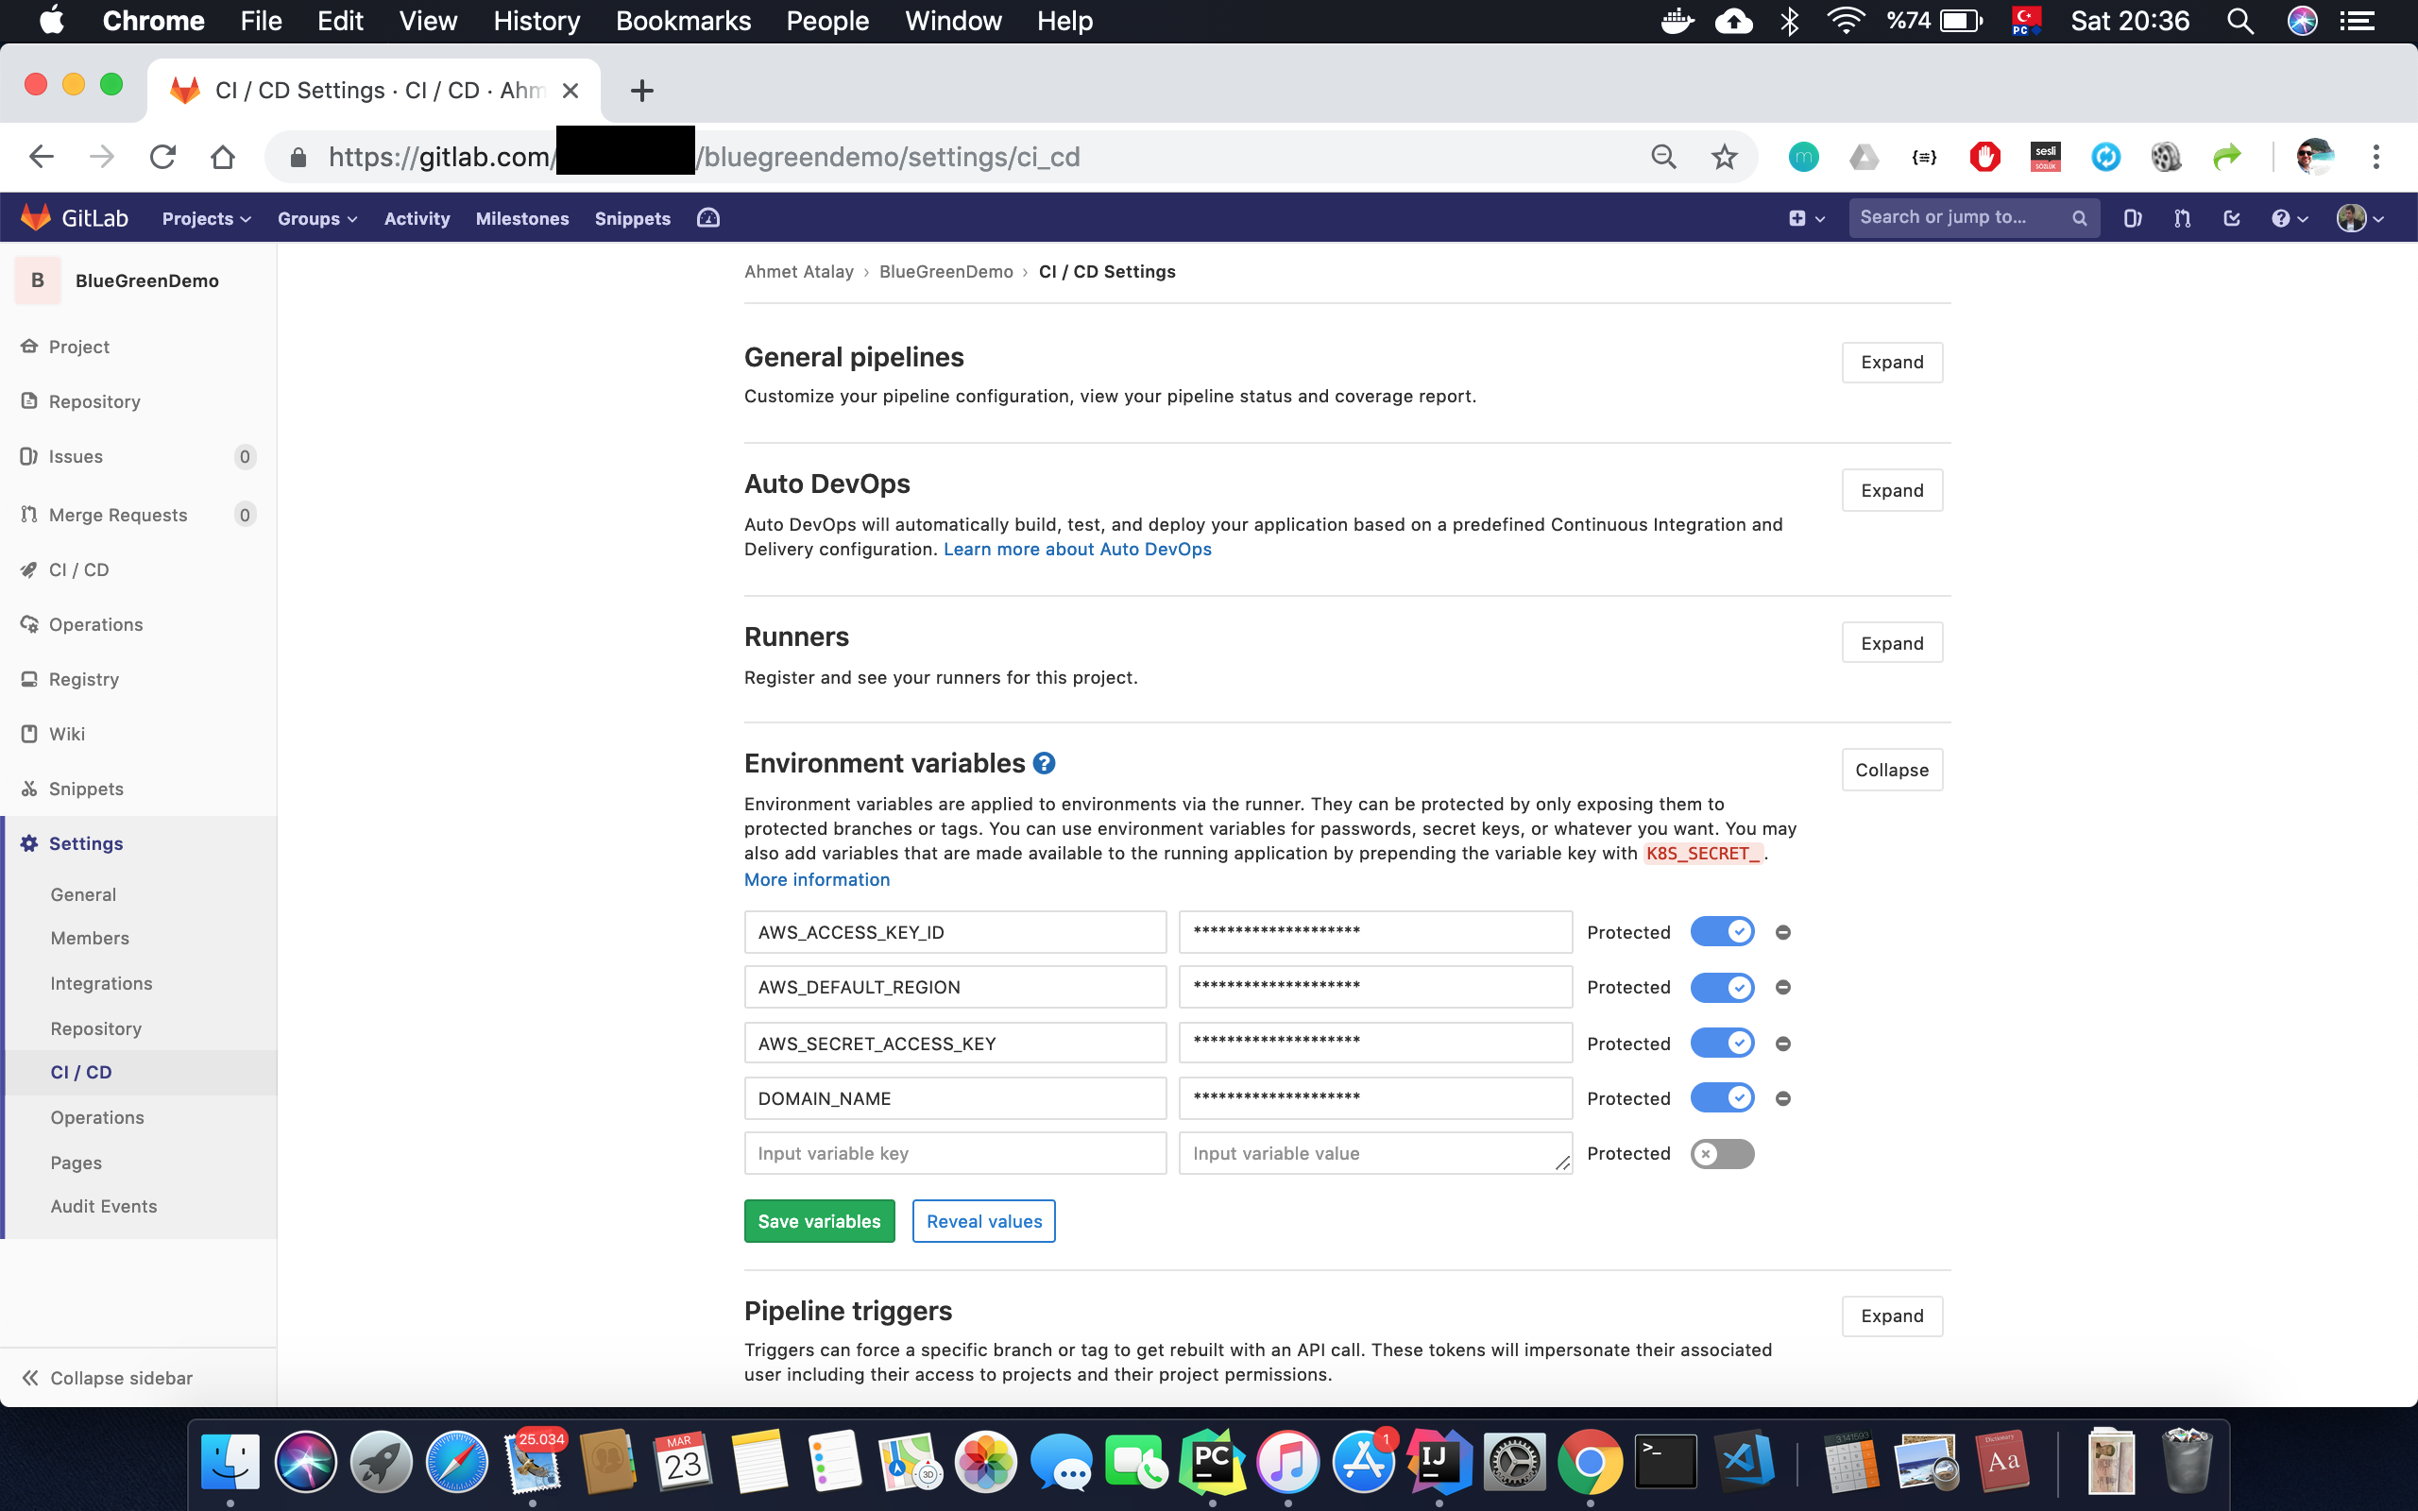Select Members in Settings sidebar
Image resolution: width=2418 pixels, height=1511 pixels.
click(90, 938)
